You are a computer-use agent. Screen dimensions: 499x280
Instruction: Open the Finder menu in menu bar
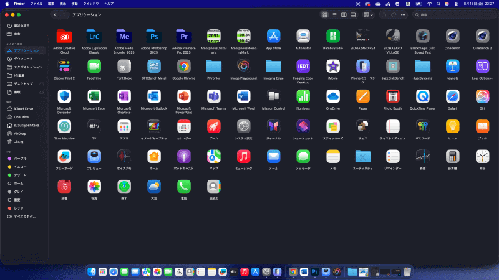[19, 4]
